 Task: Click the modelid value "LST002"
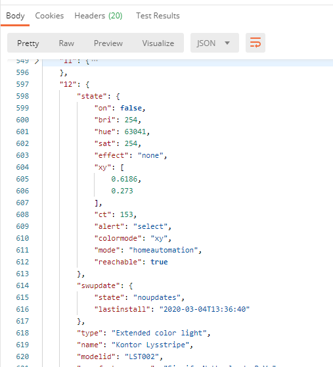[142, 356]
